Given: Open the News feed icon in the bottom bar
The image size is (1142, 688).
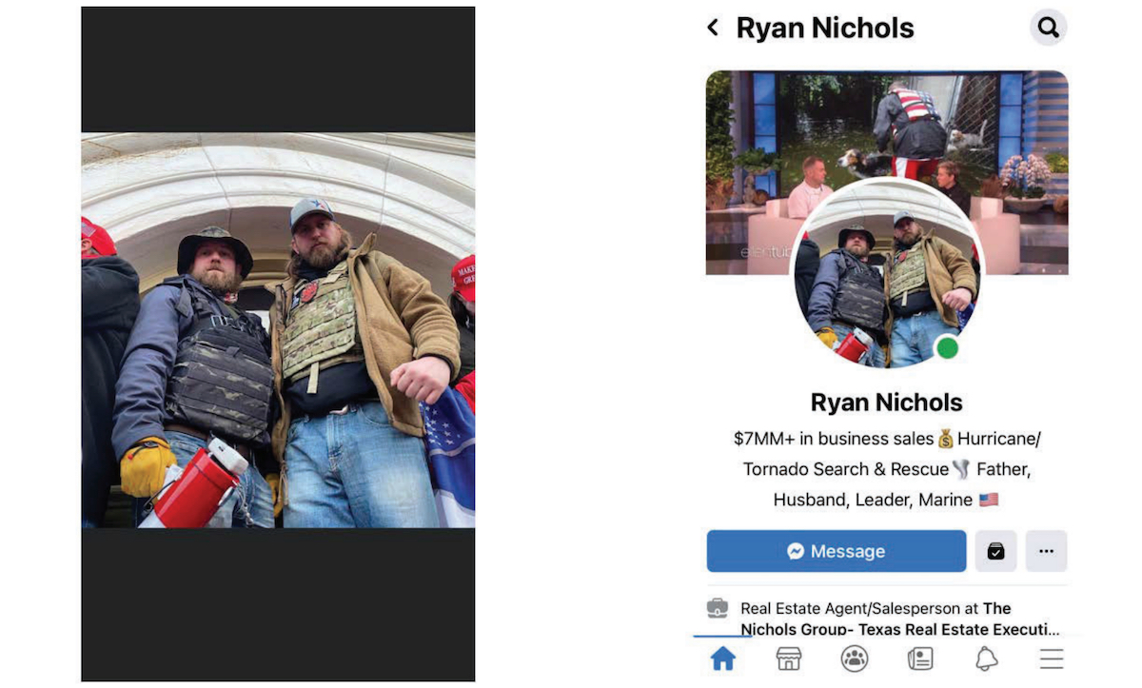Looking at the screenshot, I should (920, 659).
